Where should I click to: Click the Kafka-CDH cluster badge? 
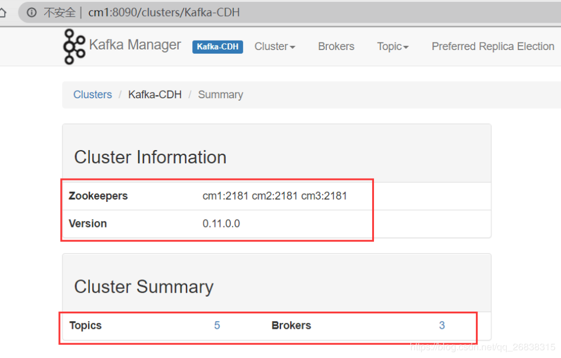tap(217, 47)
